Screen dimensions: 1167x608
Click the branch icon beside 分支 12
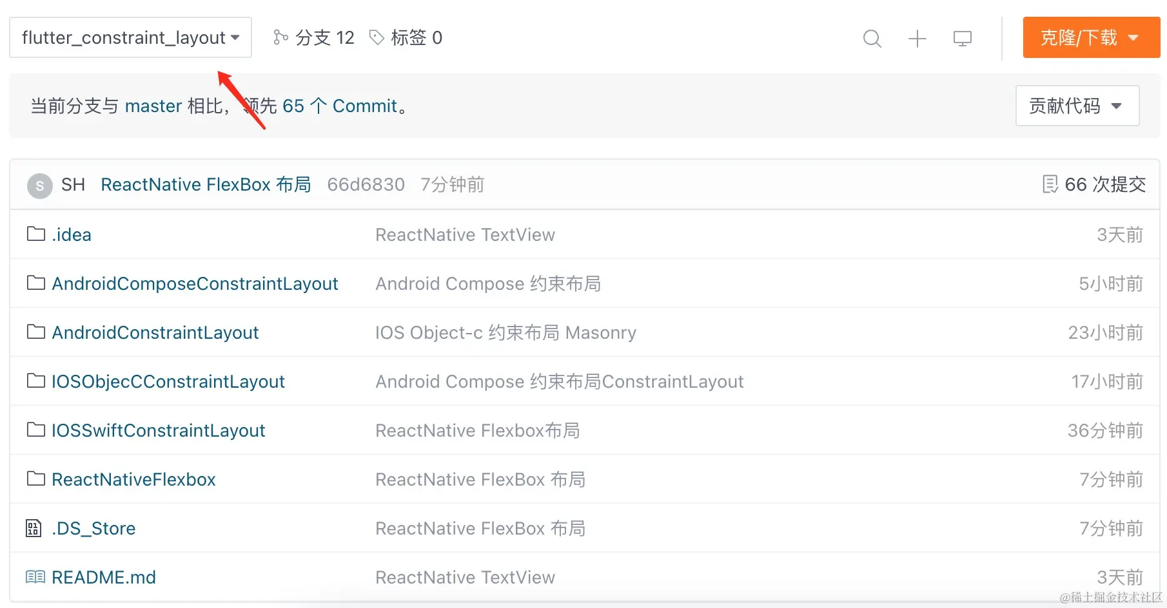(x=280, y=37)
